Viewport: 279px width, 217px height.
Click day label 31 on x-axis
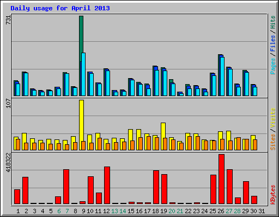point(262,211)
